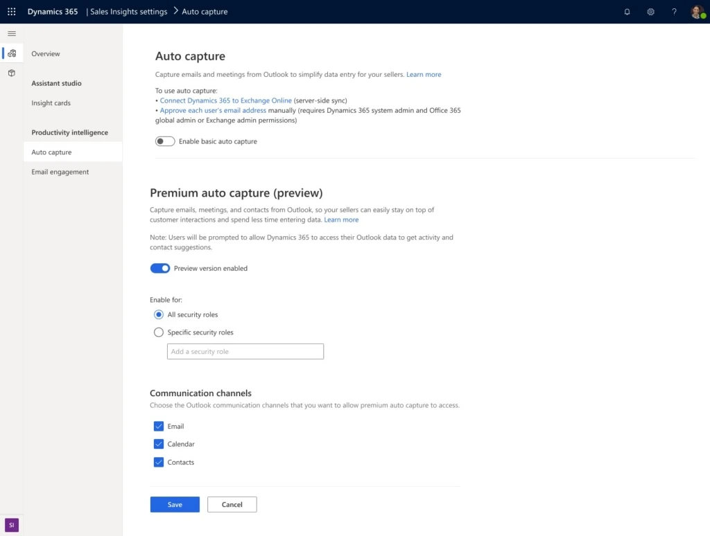This screenshot has height=536, width=710.
Task: Uncheck the Contacts communication channel
Action: (x=158, y=461)
